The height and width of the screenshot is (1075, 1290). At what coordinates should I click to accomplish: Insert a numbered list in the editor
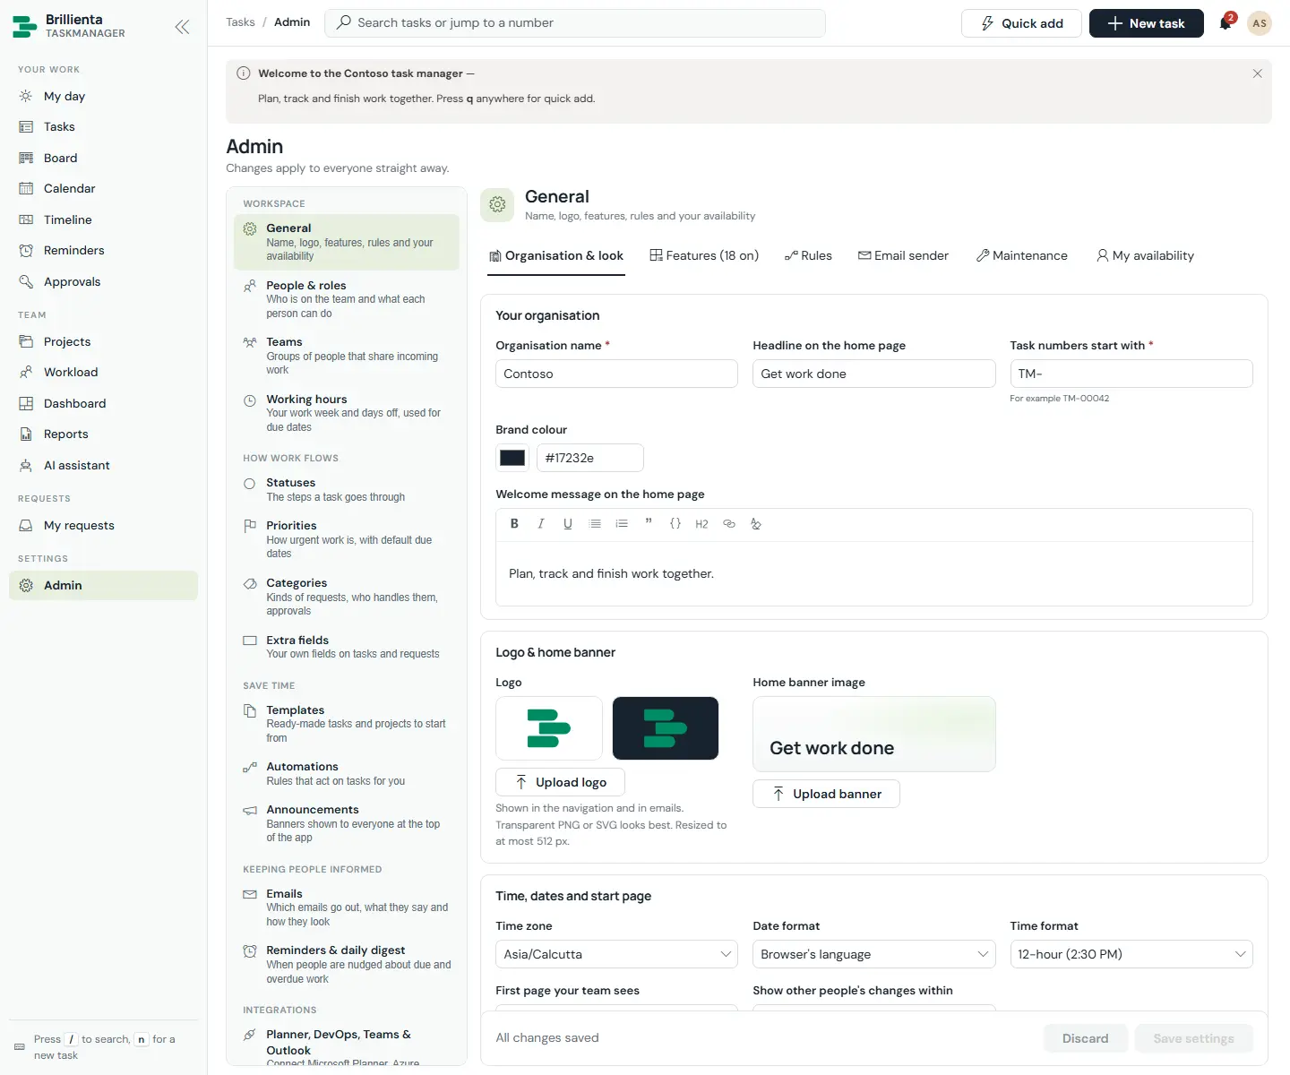pyautogui.click(x=622, y=524)
